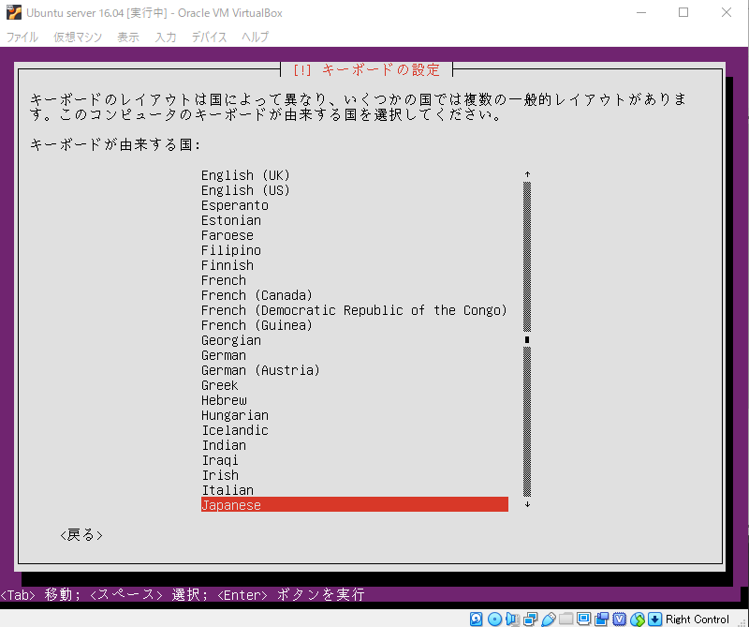Click the scrollbar position thumb
This screenshot has height=627, width=749.
click(527, 339)
